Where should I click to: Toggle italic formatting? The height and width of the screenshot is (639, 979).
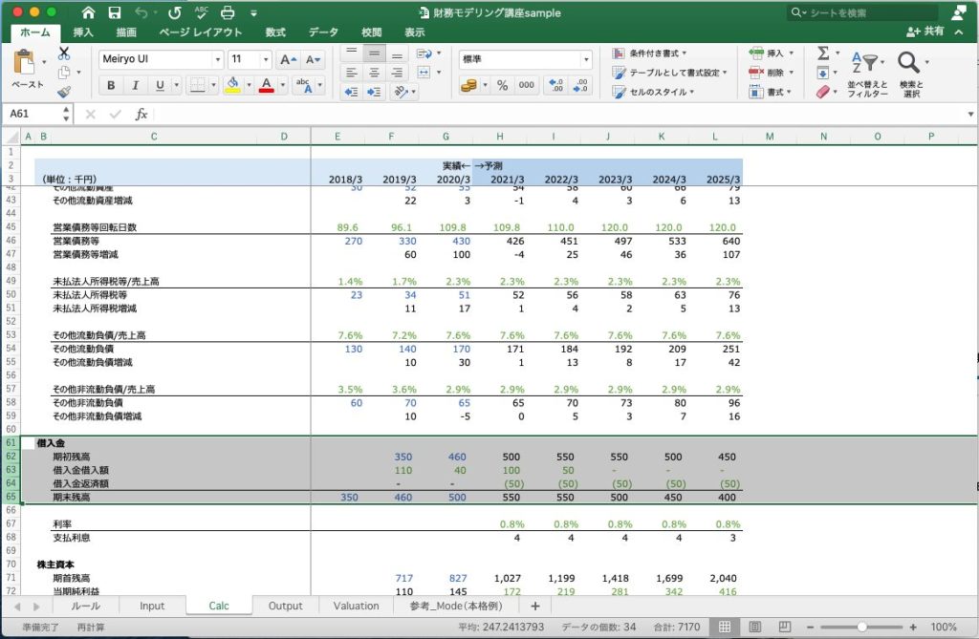tap(133, 85)
